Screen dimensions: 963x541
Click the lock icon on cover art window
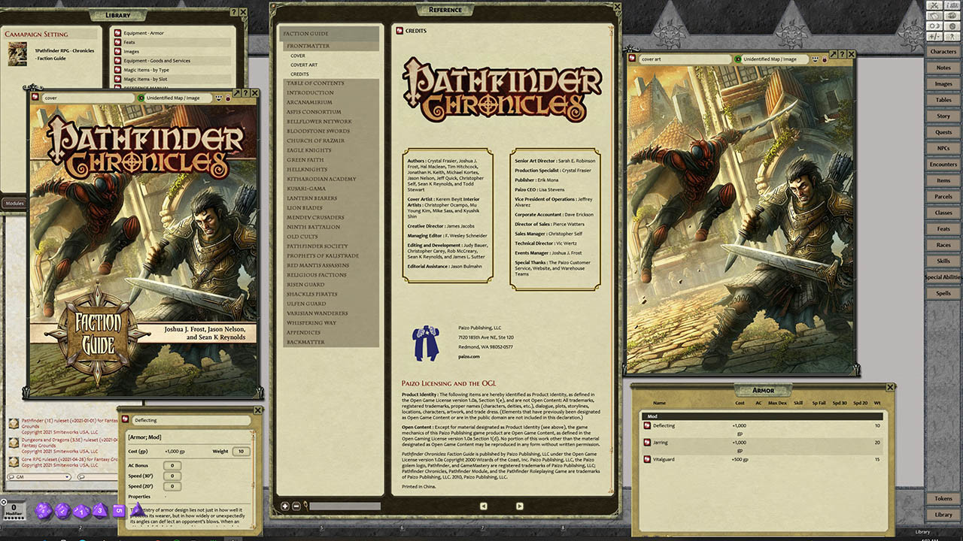click(x=825, y=59)
